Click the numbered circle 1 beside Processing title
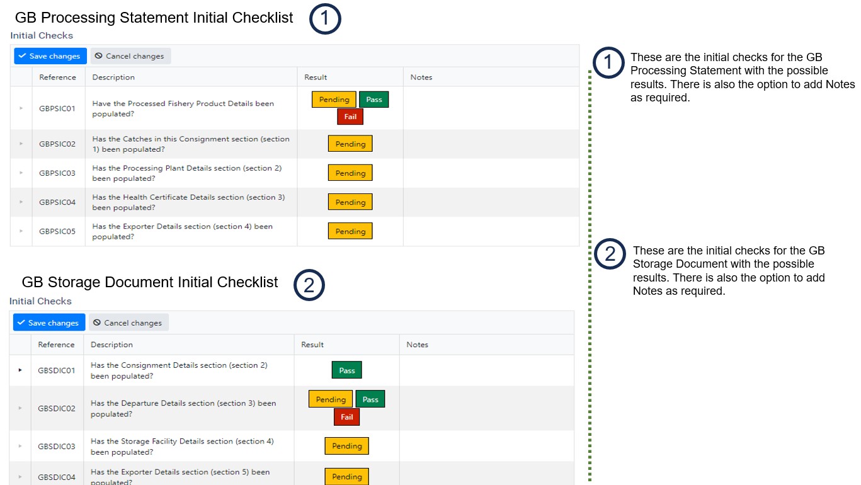Viewport: 861px width, 485px height. [325, 20]
